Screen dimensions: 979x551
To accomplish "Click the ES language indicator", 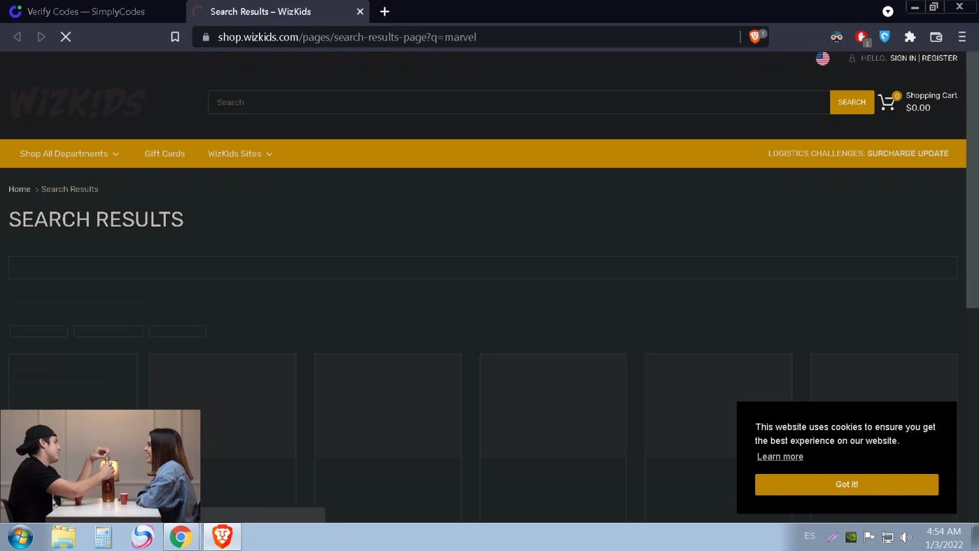I will point(809,536).
